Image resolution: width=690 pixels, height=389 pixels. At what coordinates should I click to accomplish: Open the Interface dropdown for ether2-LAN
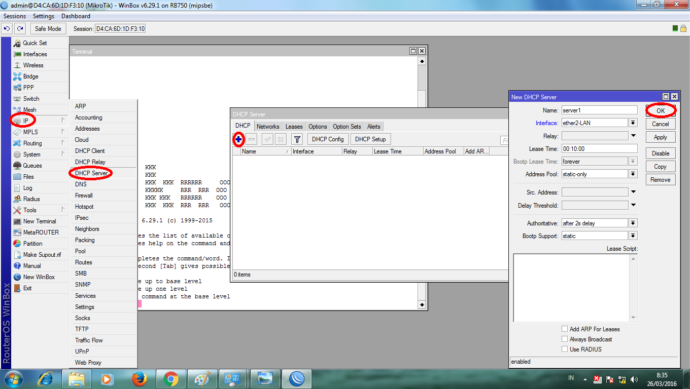tap(633, 123)
